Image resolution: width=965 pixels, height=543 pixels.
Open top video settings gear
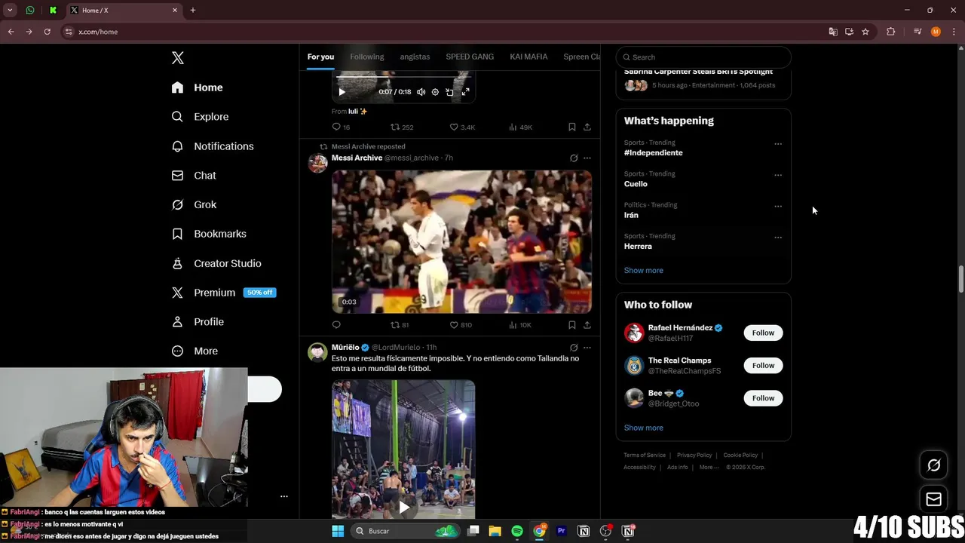[x=435, y=92]
